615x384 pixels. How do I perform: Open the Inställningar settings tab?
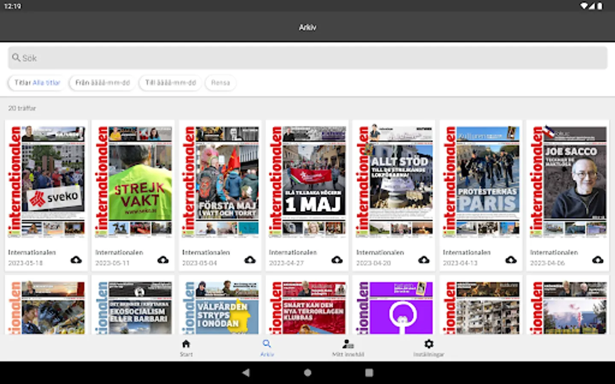429,348
